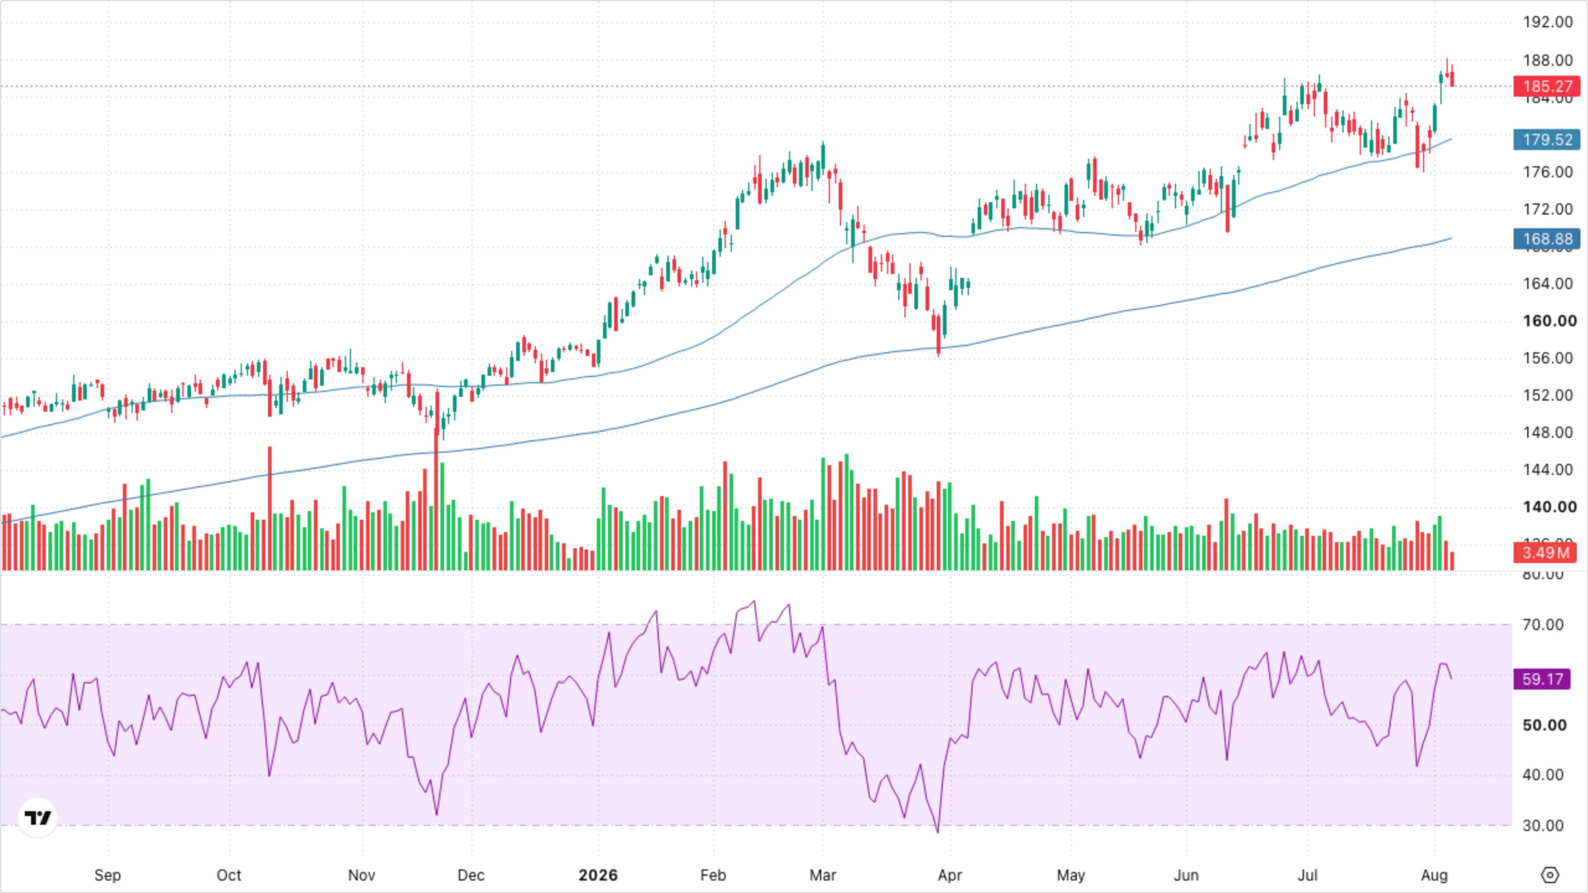
Task: Click the RSI 40.00 level label
Action: pyautogui.click(x=1543, y=775)
